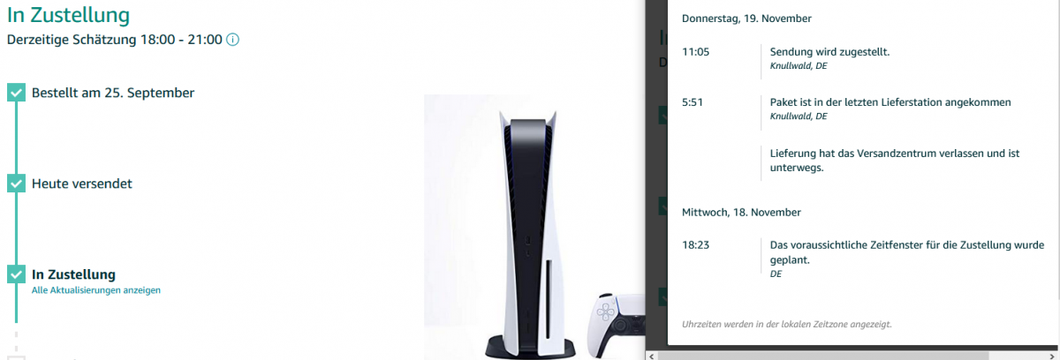Click the left arrow of the horizontal scrollbar
The image size is (1060, 360).
click(651, 355)
